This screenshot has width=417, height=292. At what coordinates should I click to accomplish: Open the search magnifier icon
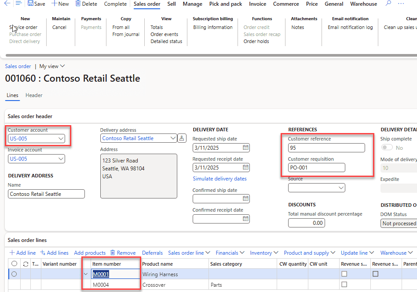(x=388, y=4)
